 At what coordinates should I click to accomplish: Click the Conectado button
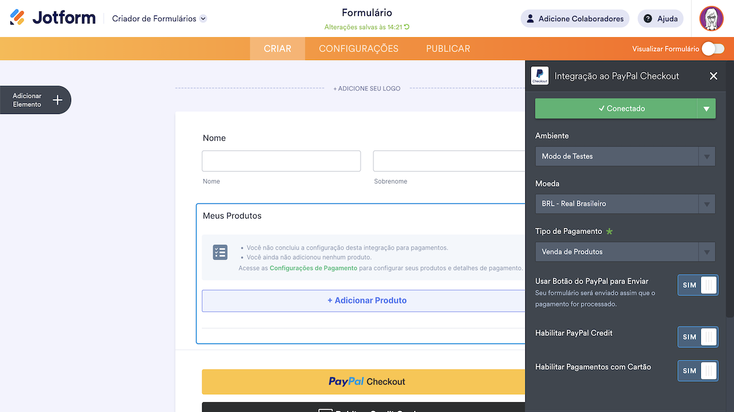[x=616, y=109]
